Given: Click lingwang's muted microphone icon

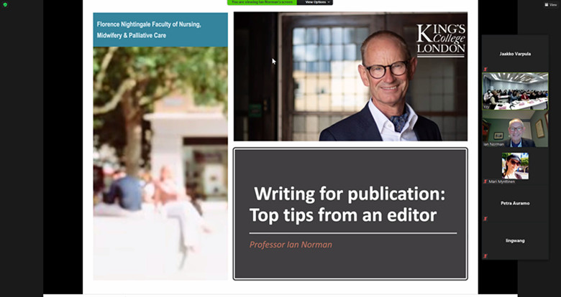Looking at the screenshot, I should [485, 256].
